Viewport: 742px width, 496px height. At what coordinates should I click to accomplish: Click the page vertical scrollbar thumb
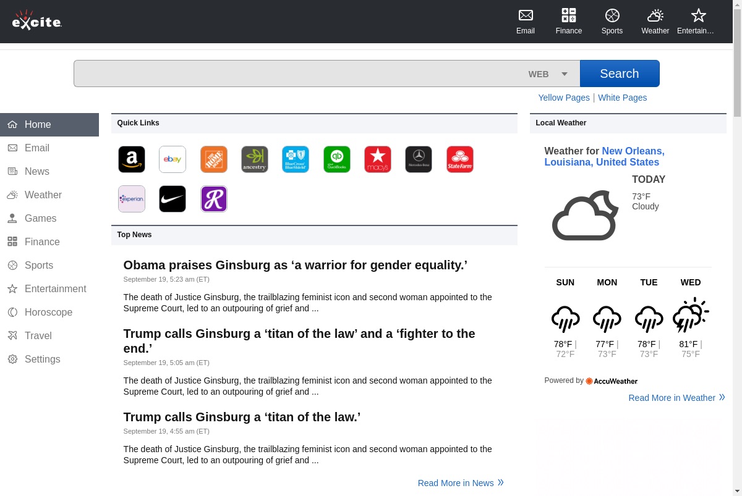[x=737, y=63]
